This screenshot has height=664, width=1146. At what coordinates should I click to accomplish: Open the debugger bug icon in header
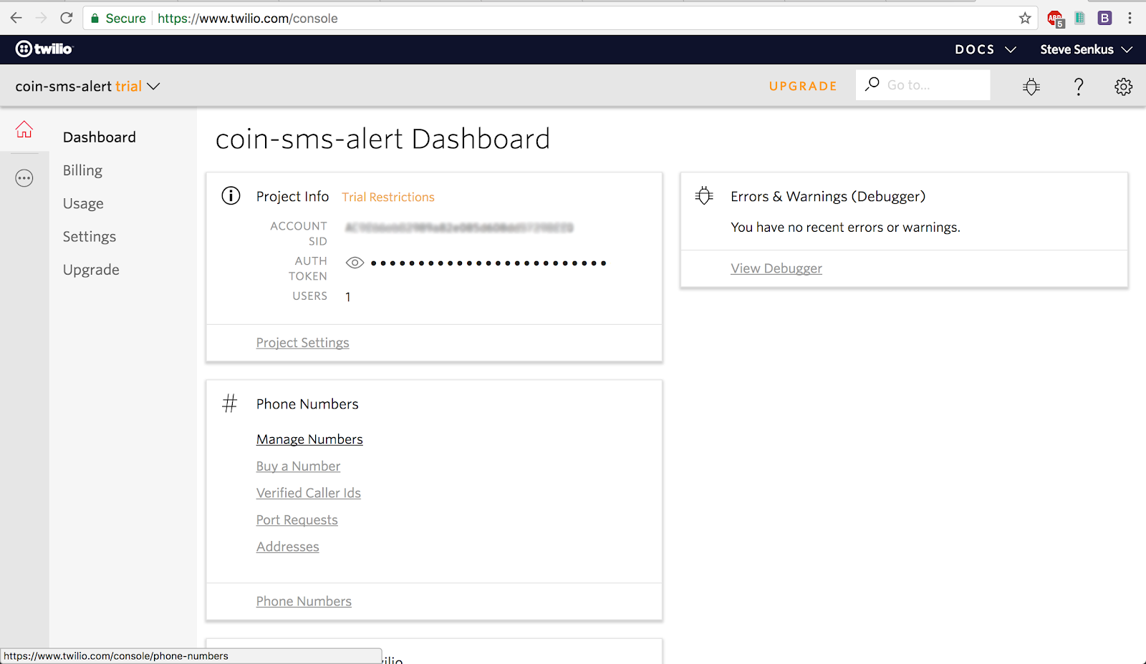pyautogui.click(x=1031, y=87)
